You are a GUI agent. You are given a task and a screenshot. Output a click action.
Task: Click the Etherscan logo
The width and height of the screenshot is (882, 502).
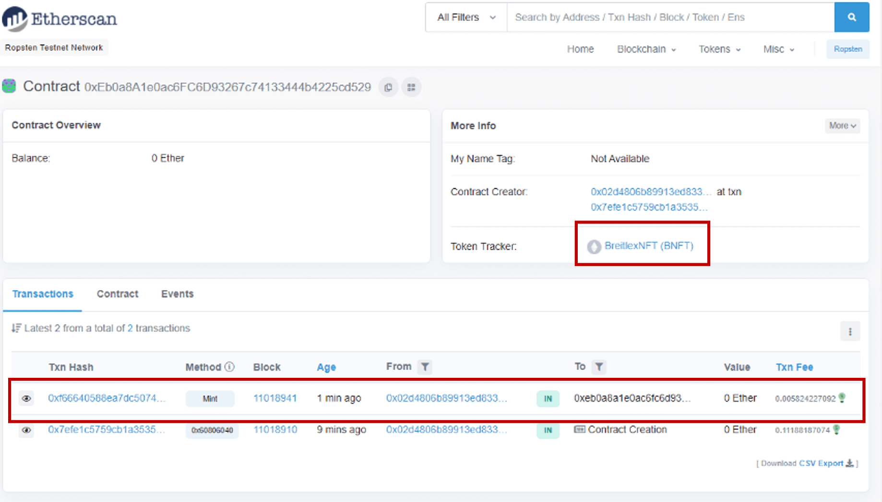coord(60,19)
